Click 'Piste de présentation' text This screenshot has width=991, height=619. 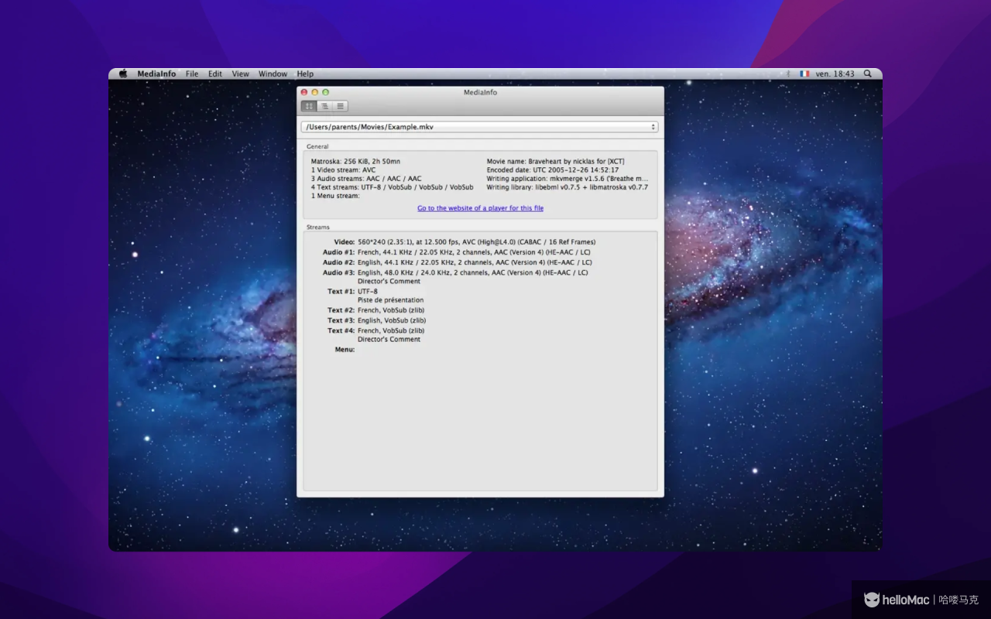[x=390, y=300]
